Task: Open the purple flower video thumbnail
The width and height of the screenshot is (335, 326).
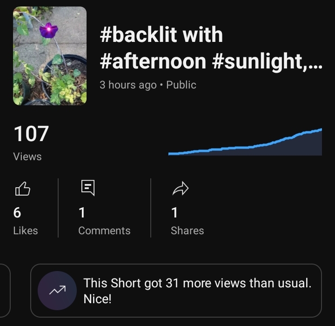Action: coord(50,56)
